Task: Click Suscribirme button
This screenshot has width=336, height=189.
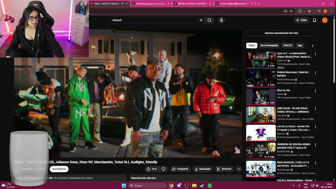Action: click(59, 169)
